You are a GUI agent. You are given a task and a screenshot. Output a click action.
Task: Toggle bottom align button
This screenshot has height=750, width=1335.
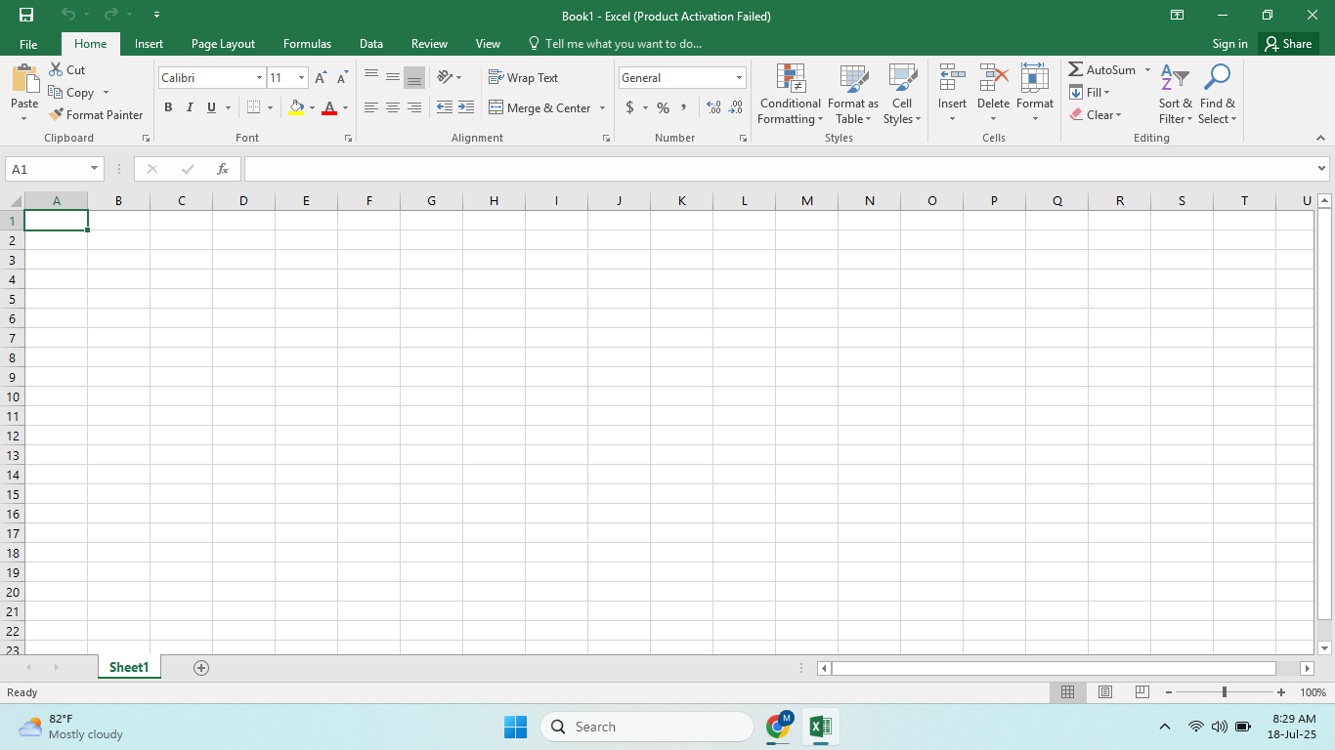click(414, 77)
